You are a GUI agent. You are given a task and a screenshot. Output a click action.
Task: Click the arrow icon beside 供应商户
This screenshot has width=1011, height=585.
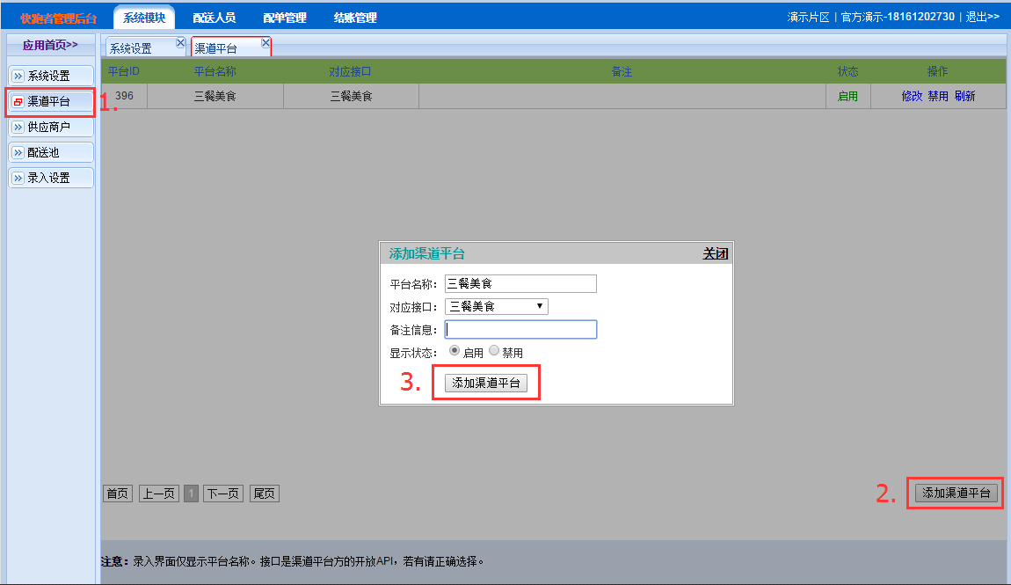(18, 128)
